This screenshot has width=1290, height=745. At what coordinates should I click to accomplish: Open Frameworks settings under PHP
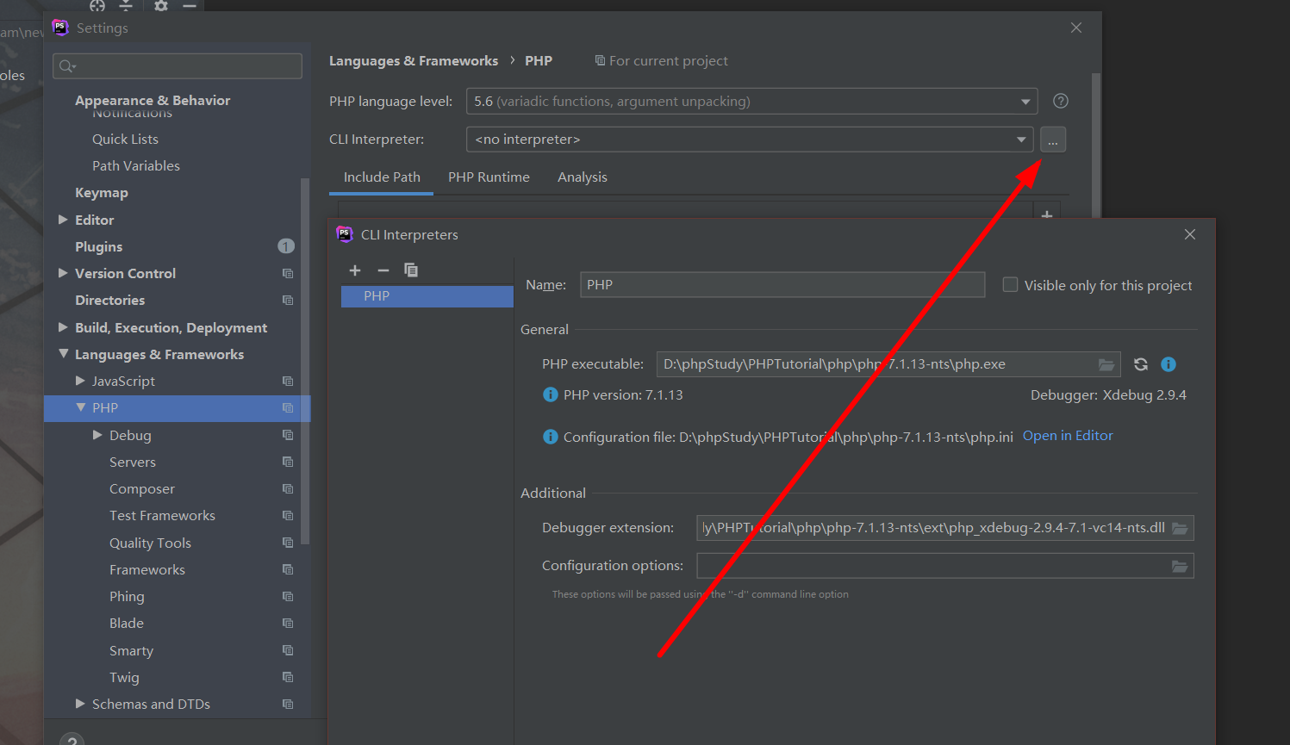147,570
